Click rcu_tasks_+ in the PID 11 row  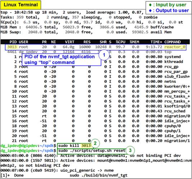tap(177, 96)
